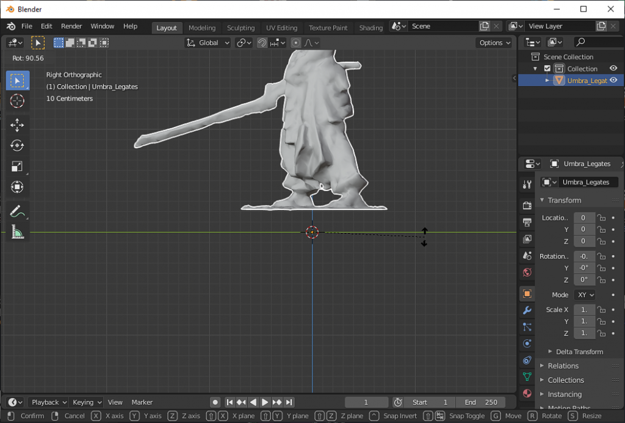625x423 pixels.
Task: Enable proportional editing in the header
Action: click(x=296, y=42)
